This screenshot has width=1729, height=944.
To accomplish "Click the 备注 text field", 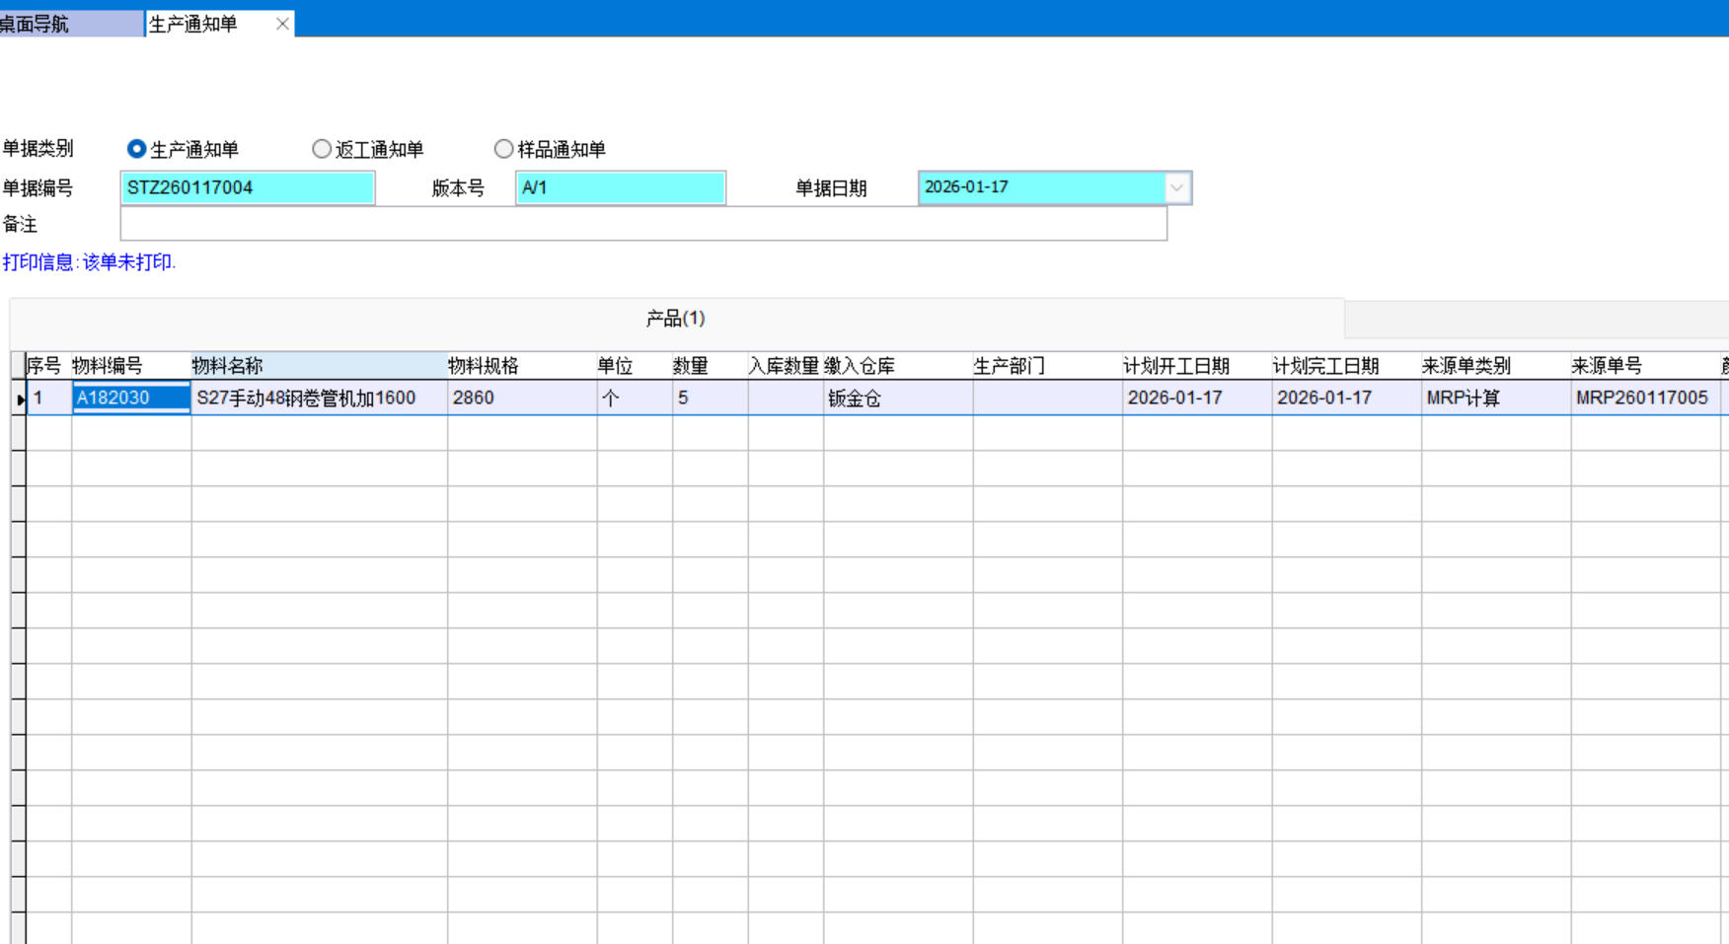I will pos(642,224).
